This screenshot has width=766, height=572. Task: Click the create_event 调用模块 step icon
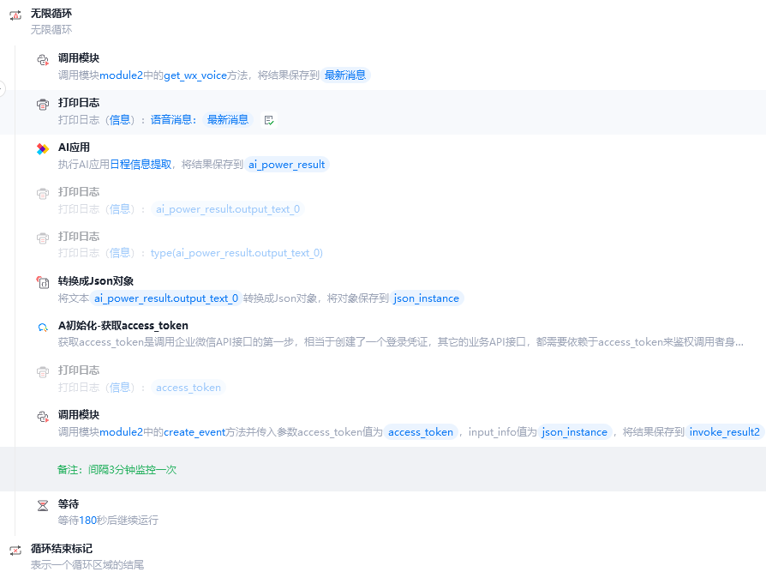click(43, 417)
